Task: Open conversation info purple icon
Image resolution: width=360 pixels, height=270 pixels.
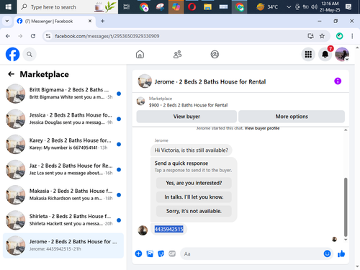Action: pos(338,81)
